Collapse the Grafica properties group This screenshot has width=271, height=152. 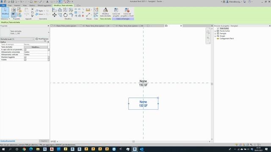click(48, 42)
